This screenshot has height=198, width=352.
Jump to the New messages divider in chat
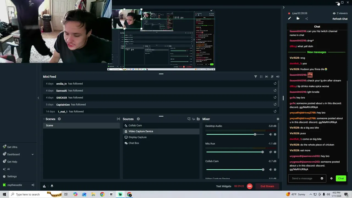tap(317, 52)
